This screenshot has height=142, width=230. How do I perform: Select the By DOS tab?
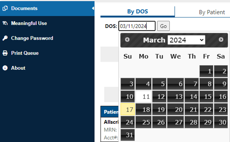[x=137, y=12]
